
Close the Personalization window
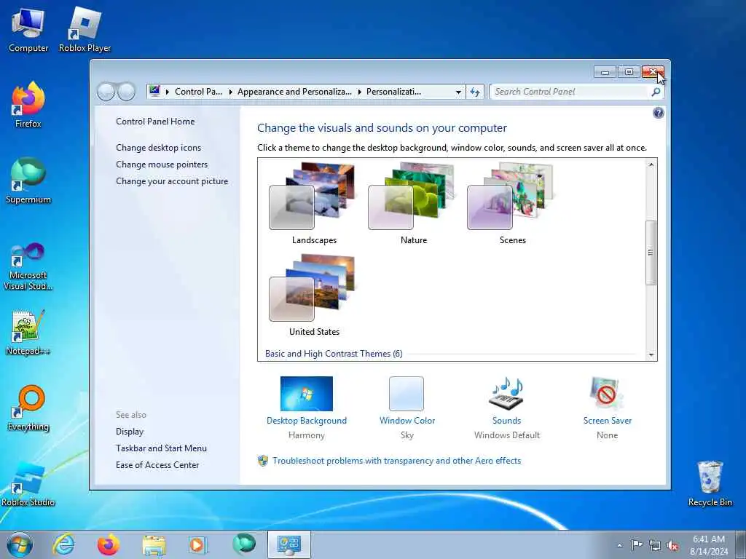(x=653, y=72)
